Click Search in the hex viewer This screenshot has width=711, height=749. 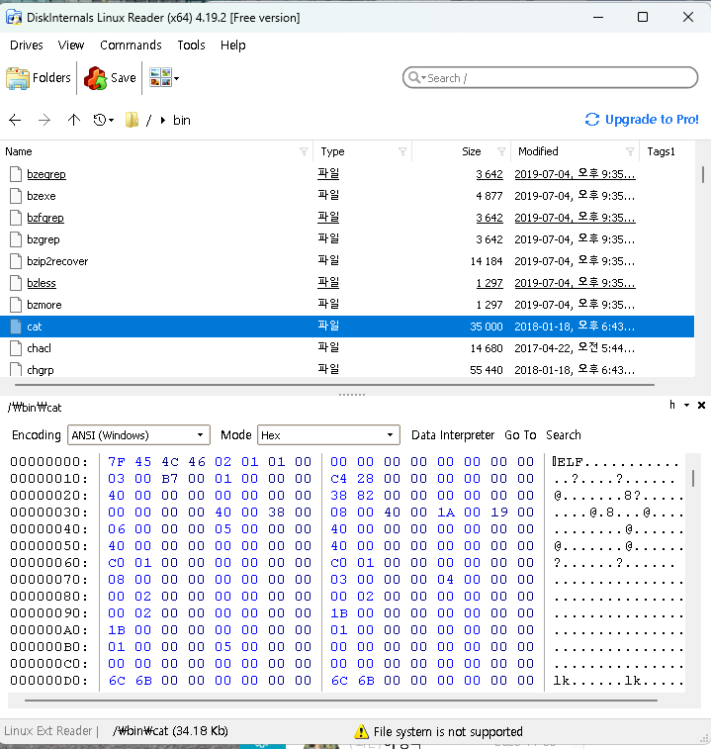pos(564,435)
